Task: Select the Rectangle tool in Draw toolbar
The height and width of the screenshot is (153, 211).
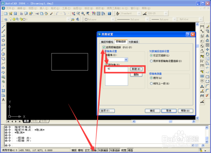Action: [3, 45]
